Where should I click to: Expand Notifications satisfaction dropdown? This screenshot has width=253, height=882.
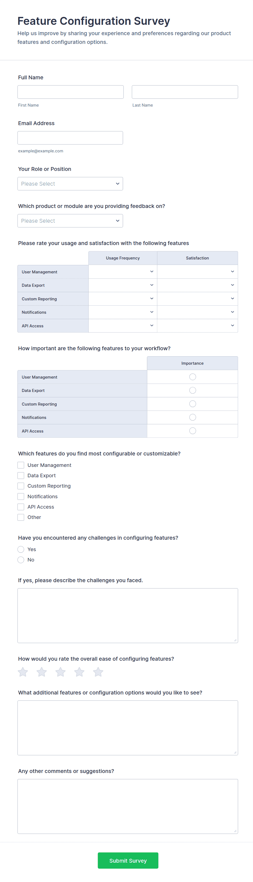tap(197, 312)
